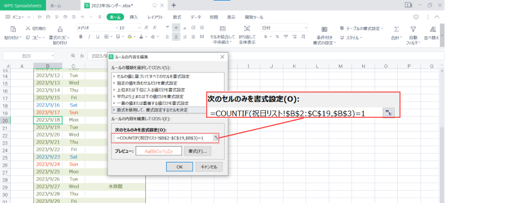This screenshot has width=508, height=203.
Task: Click the fx insert function icon
Action: tap(82, 56)
